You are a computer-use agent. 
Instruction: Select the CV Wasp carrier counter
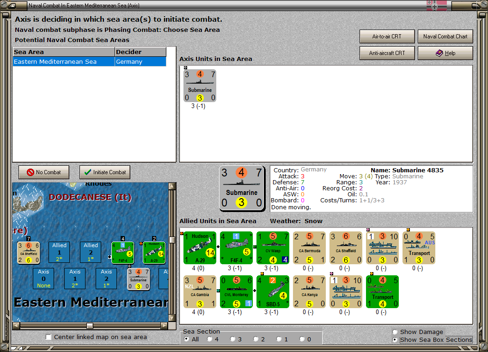[273, 248]
